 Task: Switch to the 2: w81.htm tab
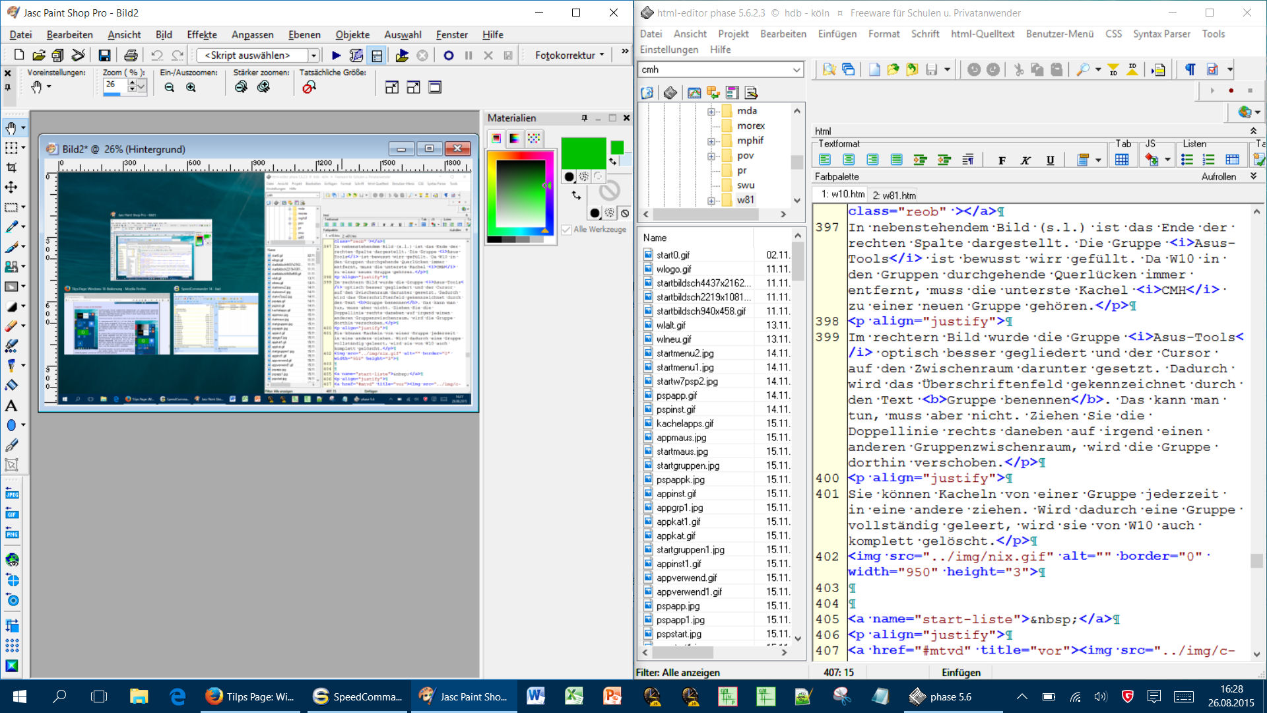[x=893, y=195]
